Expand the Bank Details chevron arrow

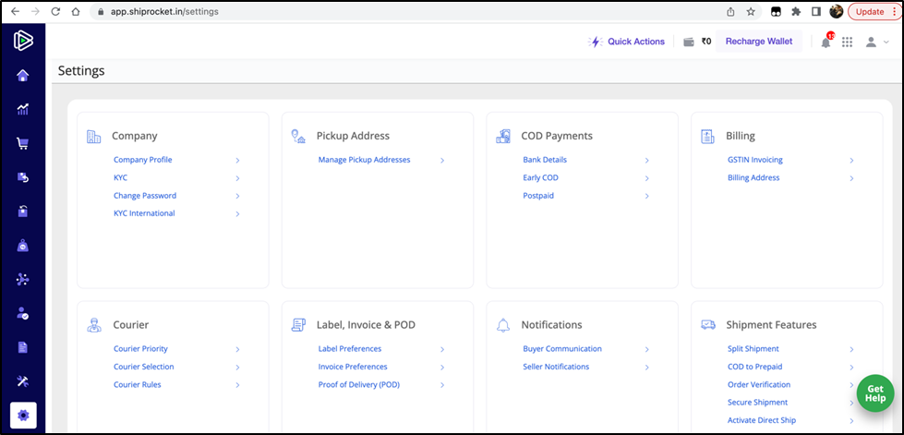[646, 160]
